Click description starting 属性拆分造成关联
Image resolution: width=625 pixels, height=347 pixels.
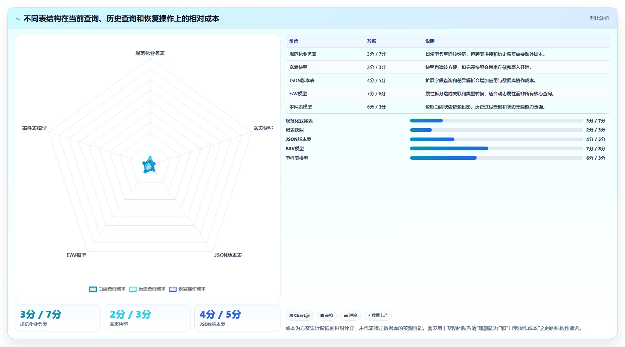[490, 94]
